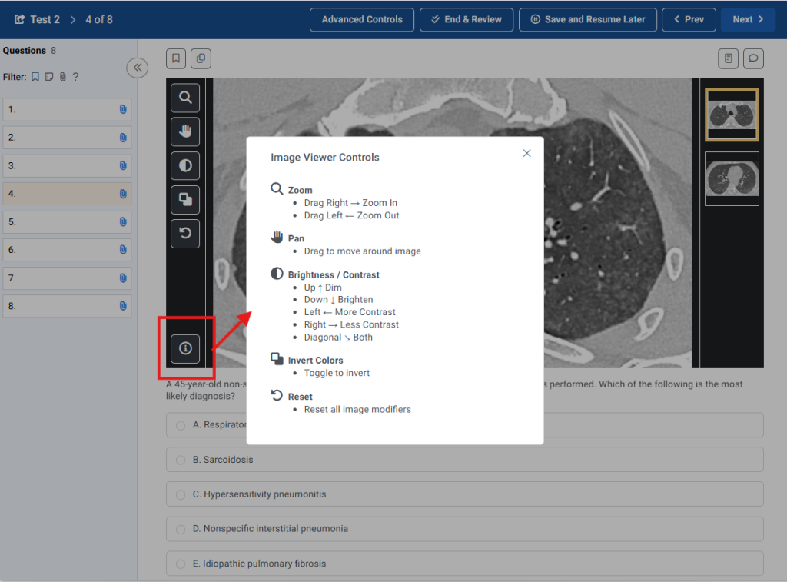Reset all image modifiers

point(185,234)
